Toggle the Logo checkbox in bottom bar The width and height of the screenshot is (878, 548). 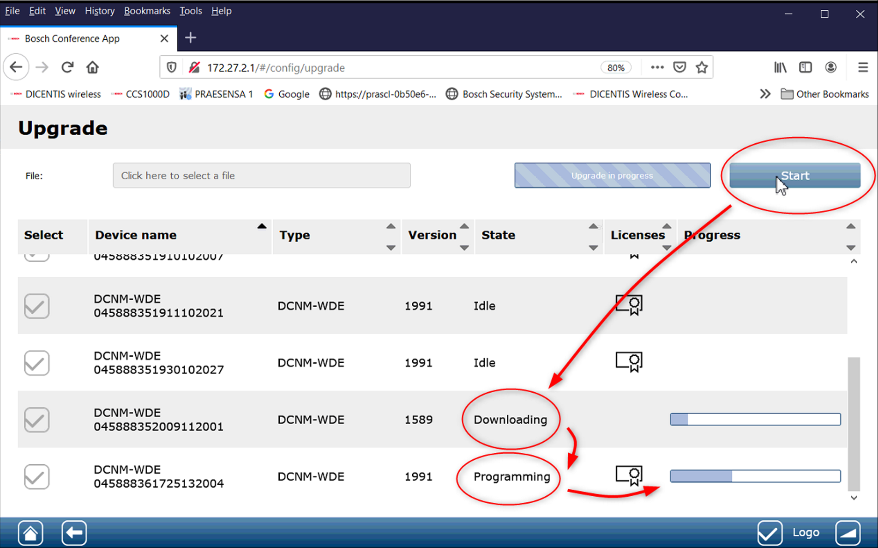point(770,533)
